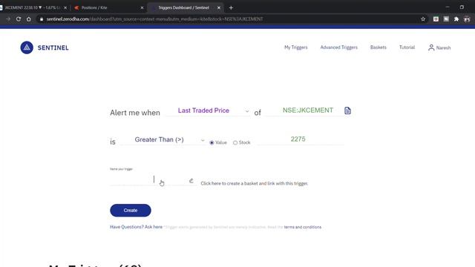Restore down the browser window

[x=462, y=7]
